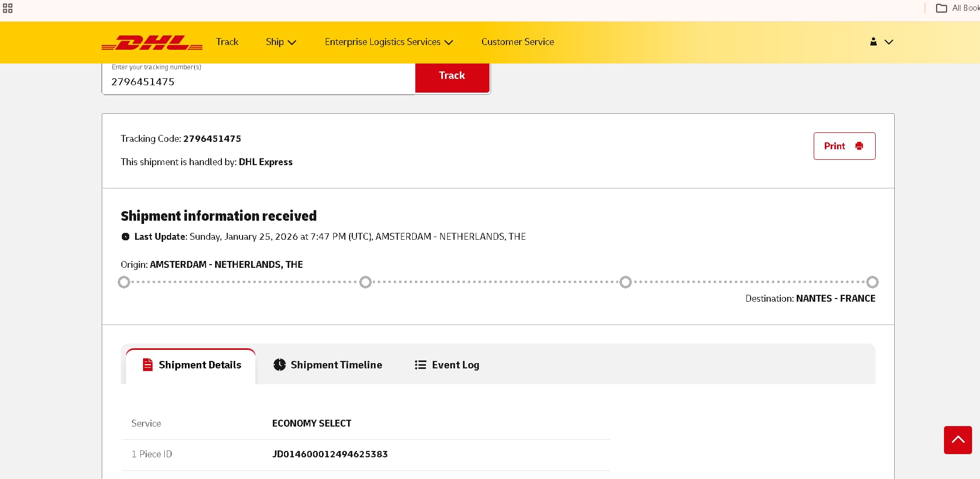980x479 pixels.
Task: Expand Enterprise Logistics Services menu
Action: coord(389,42)
